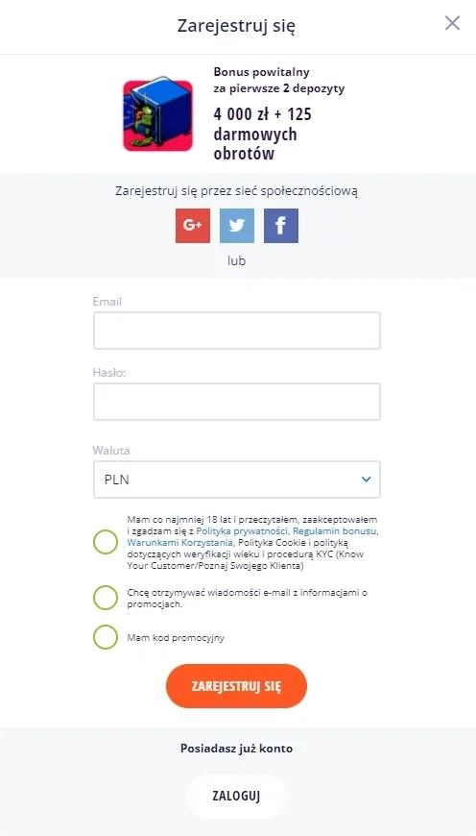Choose the Facebook registration icon

[x=281, y=226]
